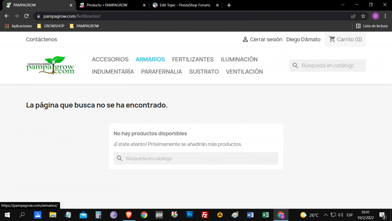392x221 pixels.
Task: Launch Photoshop from the taskbar
Action: [x=189, y=215]
